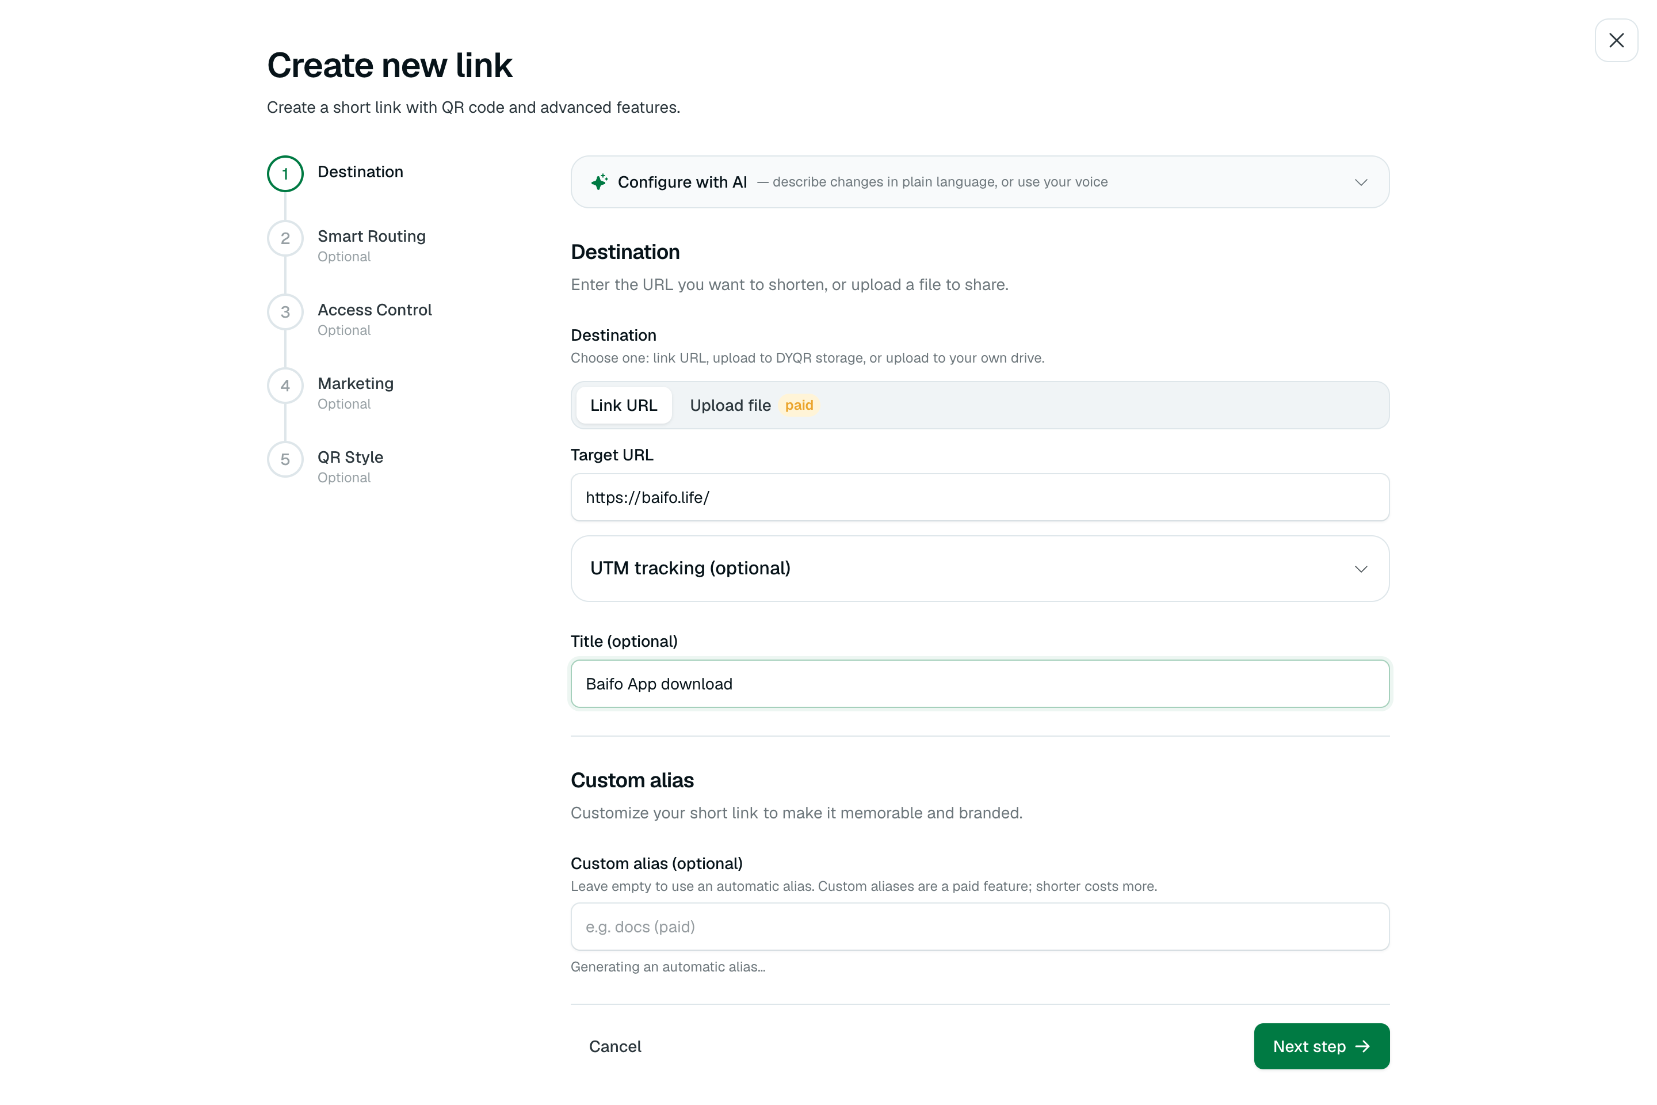1657x1105 pixels.
Task: Select the Link URL tab
Action: (x=624, y=405)
